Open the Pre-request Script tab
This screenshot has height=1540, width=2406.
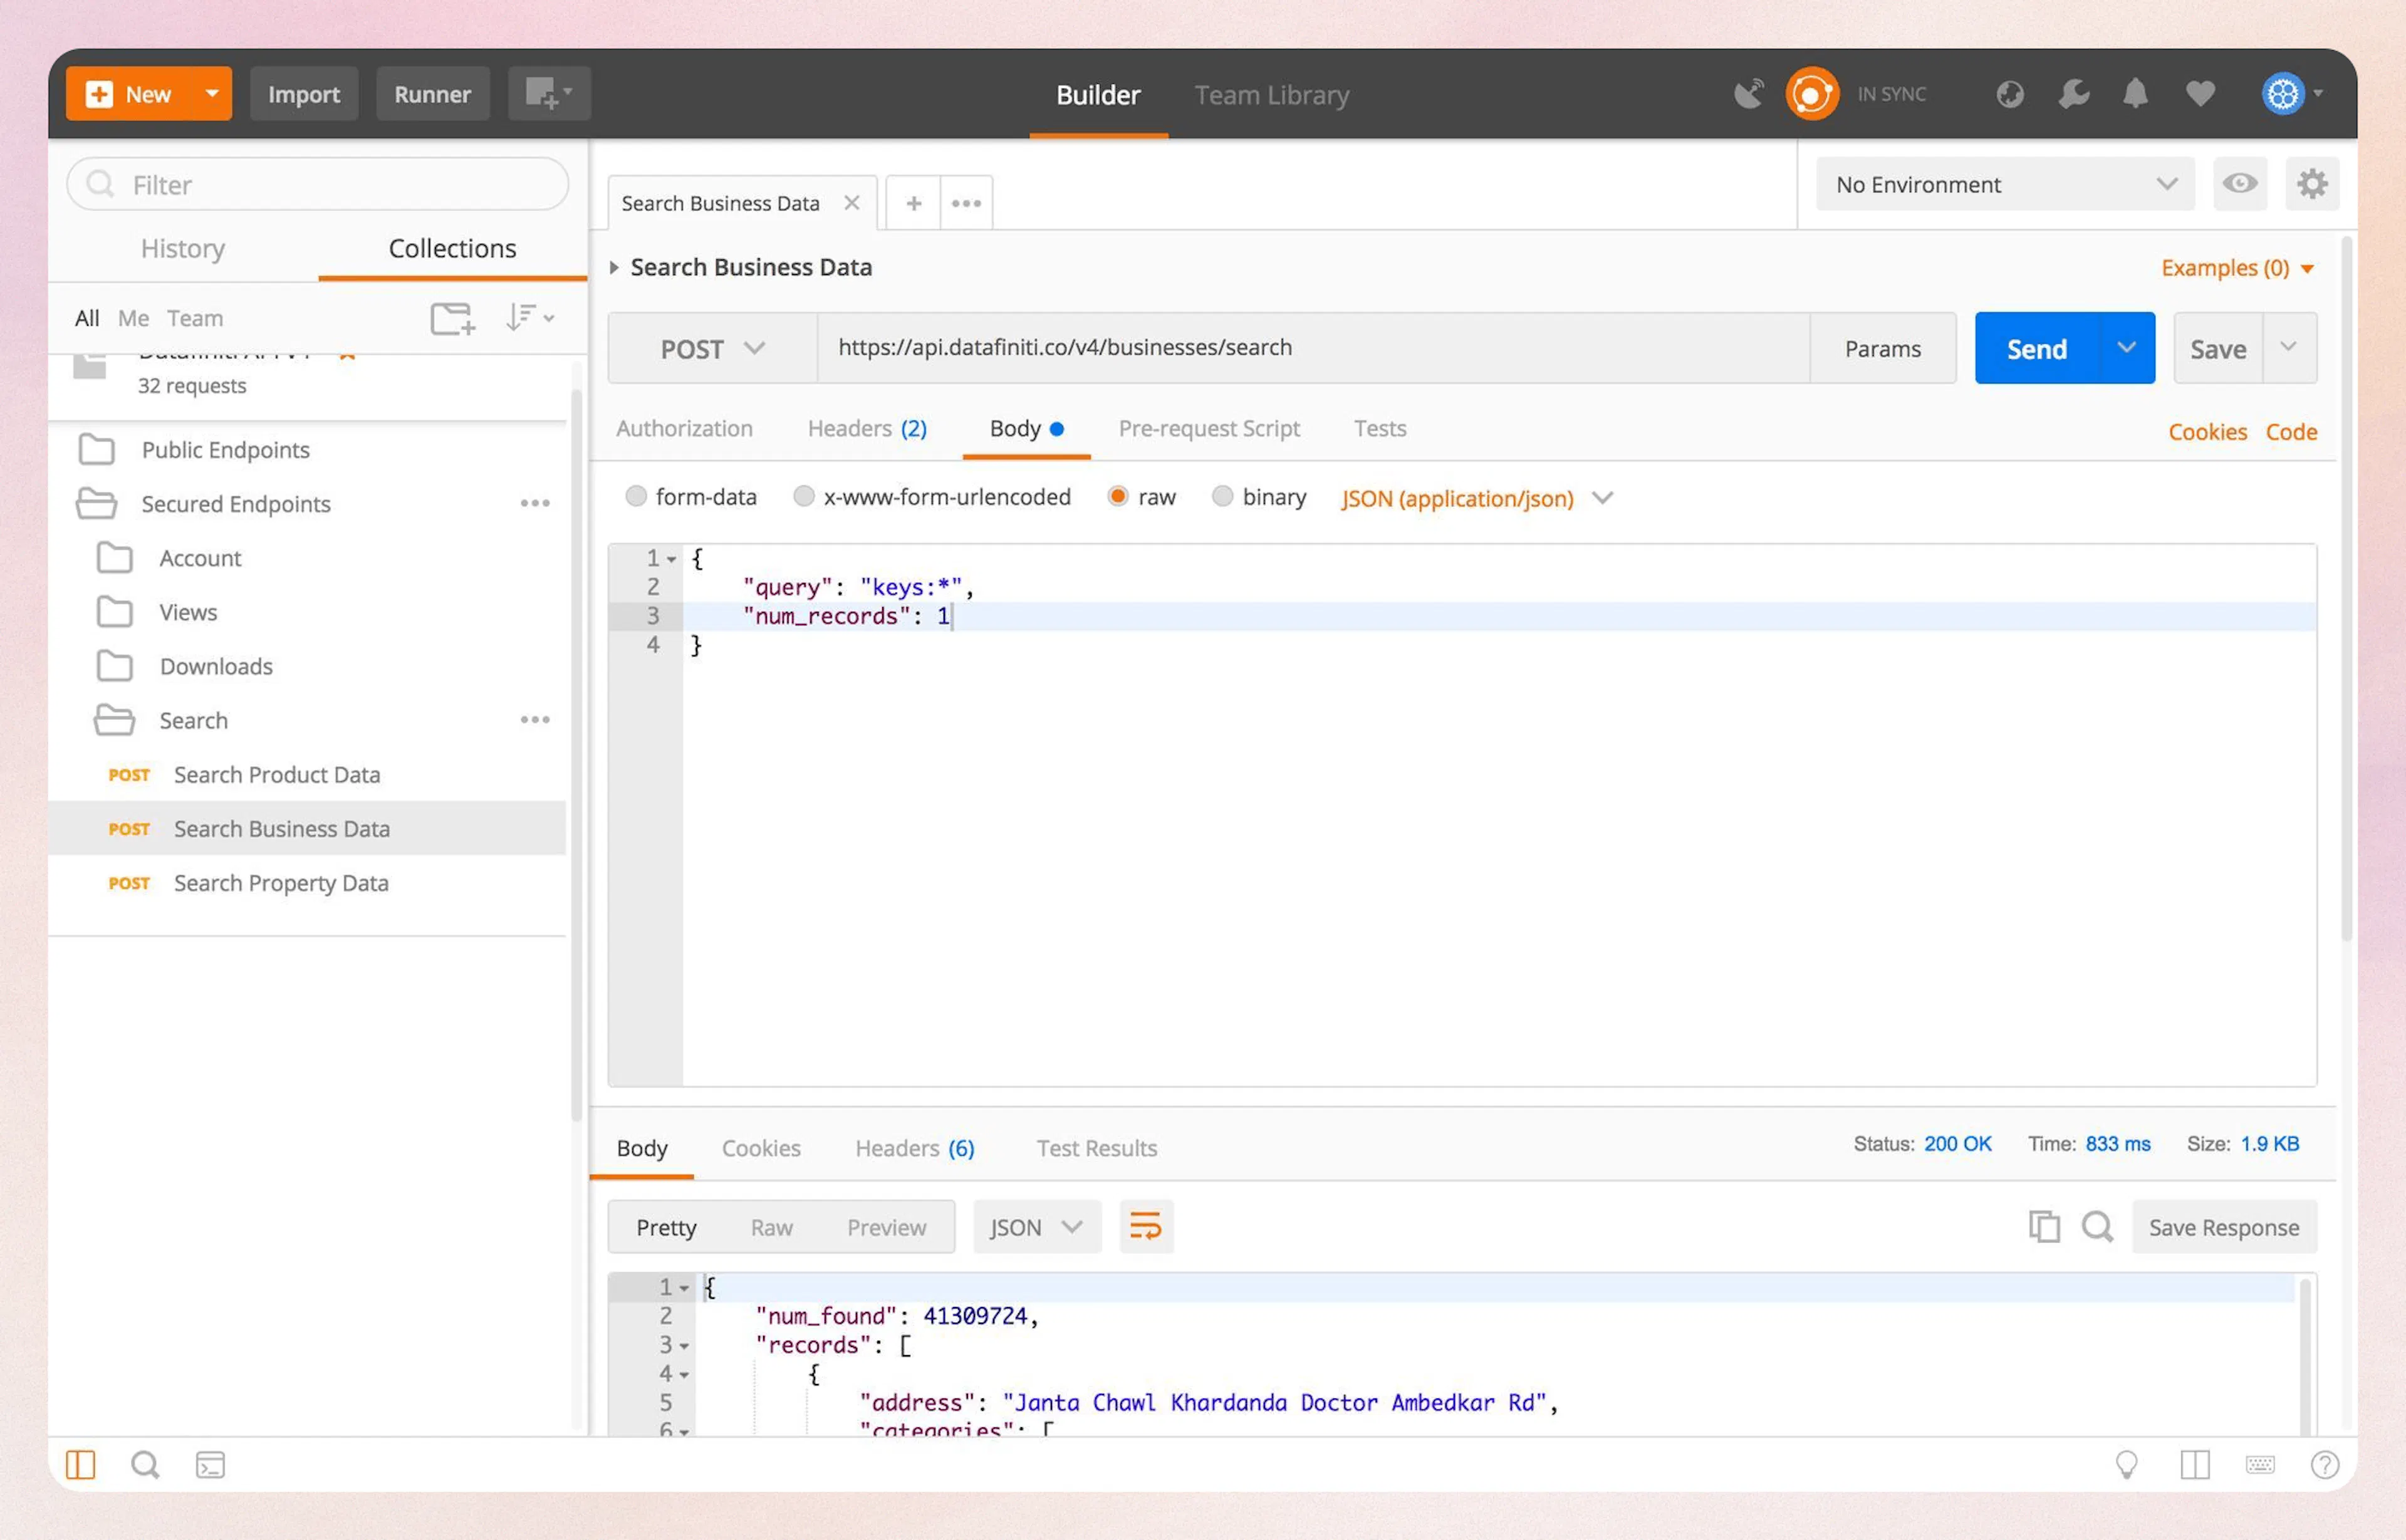click(1209, 428)
